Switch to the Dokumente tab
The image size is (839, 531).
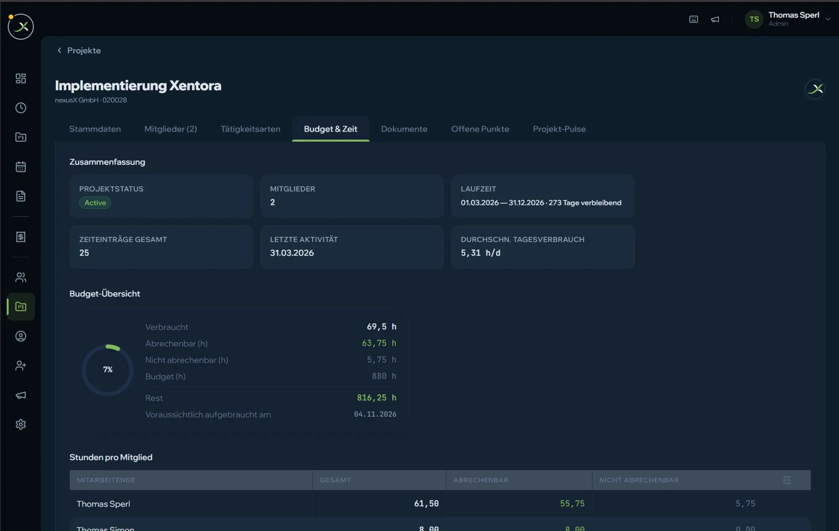click(404, 129)
